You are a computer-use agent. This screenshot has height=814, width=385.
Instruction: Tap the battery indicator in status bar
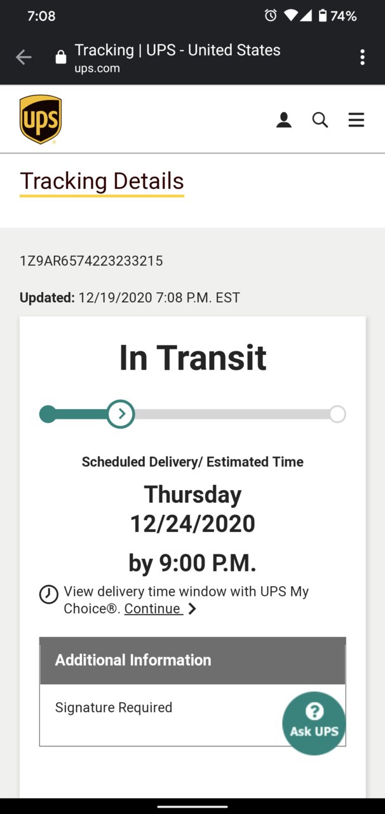[322, 16]
